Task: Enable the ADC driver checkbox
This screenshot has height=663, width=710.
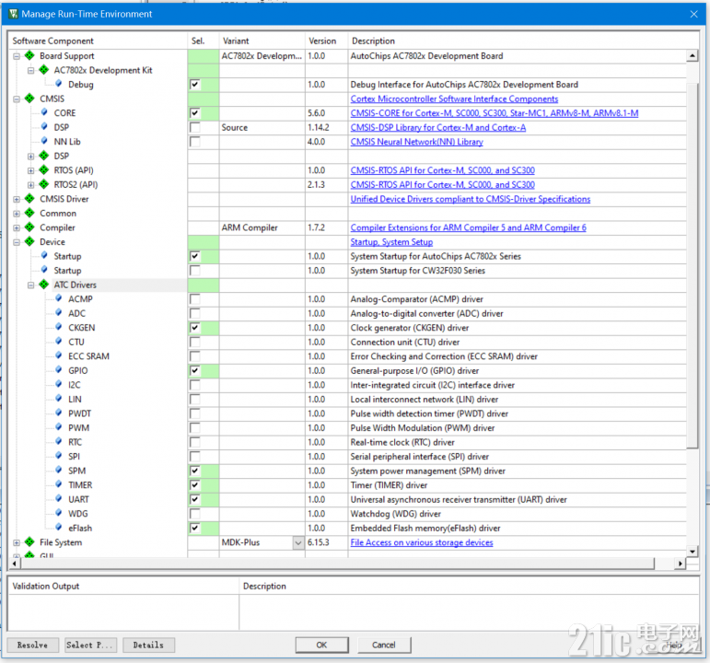Action: click(194, 313)
